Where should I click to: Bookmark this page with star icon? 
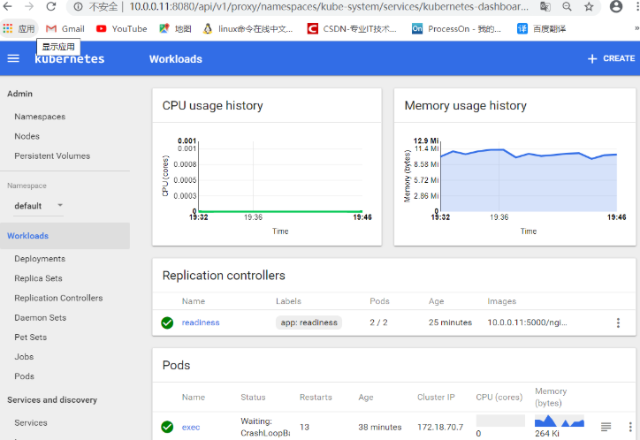click(589, 6)
